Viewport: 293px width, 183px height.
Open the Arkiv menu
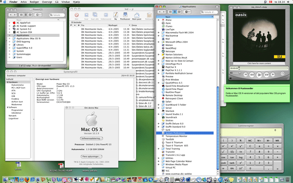pos(23,2)
